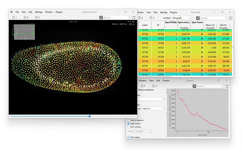Click the search magnifier icon in Data table
242x150 pixels.
pyautogui.click(x=198, y=18)
